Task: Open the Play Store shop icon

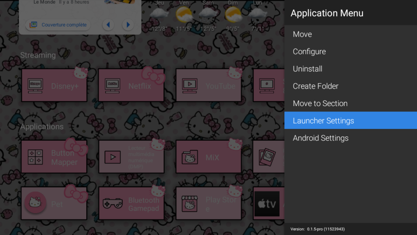Action: pyautogui.click(x=190, y=204)
